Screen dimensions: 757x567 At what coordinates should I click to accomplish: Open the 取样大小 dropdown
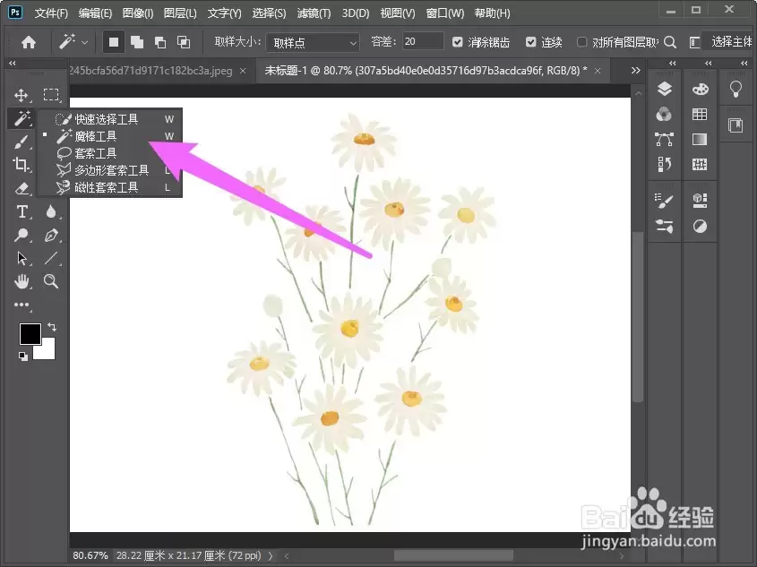313,42
